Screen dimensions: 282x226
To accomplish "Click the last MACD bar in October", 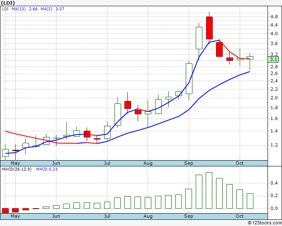I will (x=250, y=201).
